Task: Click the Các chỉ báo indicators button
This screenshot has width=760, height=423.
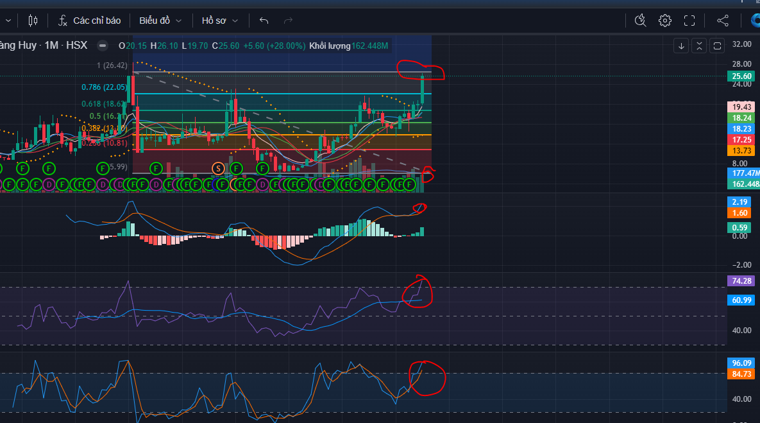Action: (90, 21)
